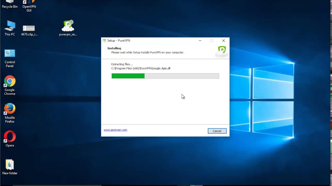
Task: Click the green installation progress bar
Action: pos(165,76)
